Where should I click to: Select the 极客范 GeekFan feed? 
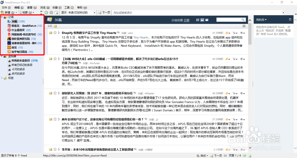[x=25, y=26]
